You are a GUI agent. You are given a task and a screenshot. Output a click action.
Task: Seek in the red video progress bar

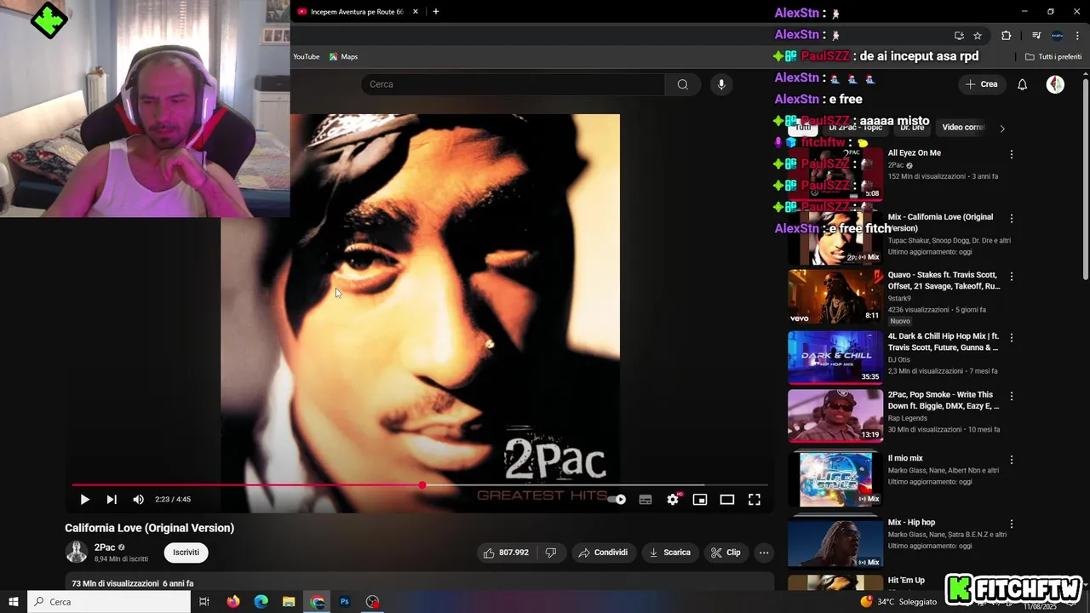click(420, 485)
